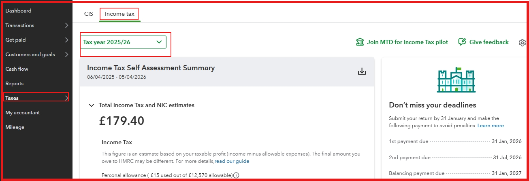The width and height of the screenshot is (529, 181).
Task: Click the Learn more deadlines link
Action: tap(491, 126)
